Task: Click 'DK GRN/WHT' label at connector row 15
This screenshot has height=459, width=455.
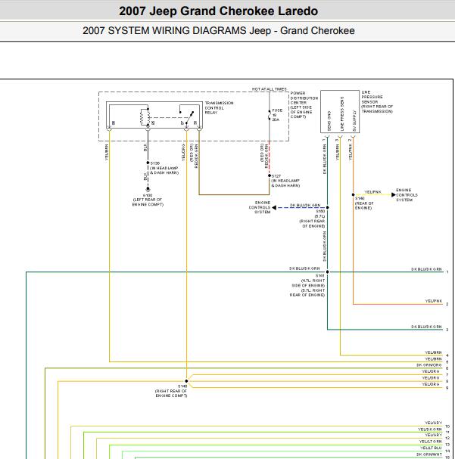Action: pyautogui.click(x=429, y=454)
